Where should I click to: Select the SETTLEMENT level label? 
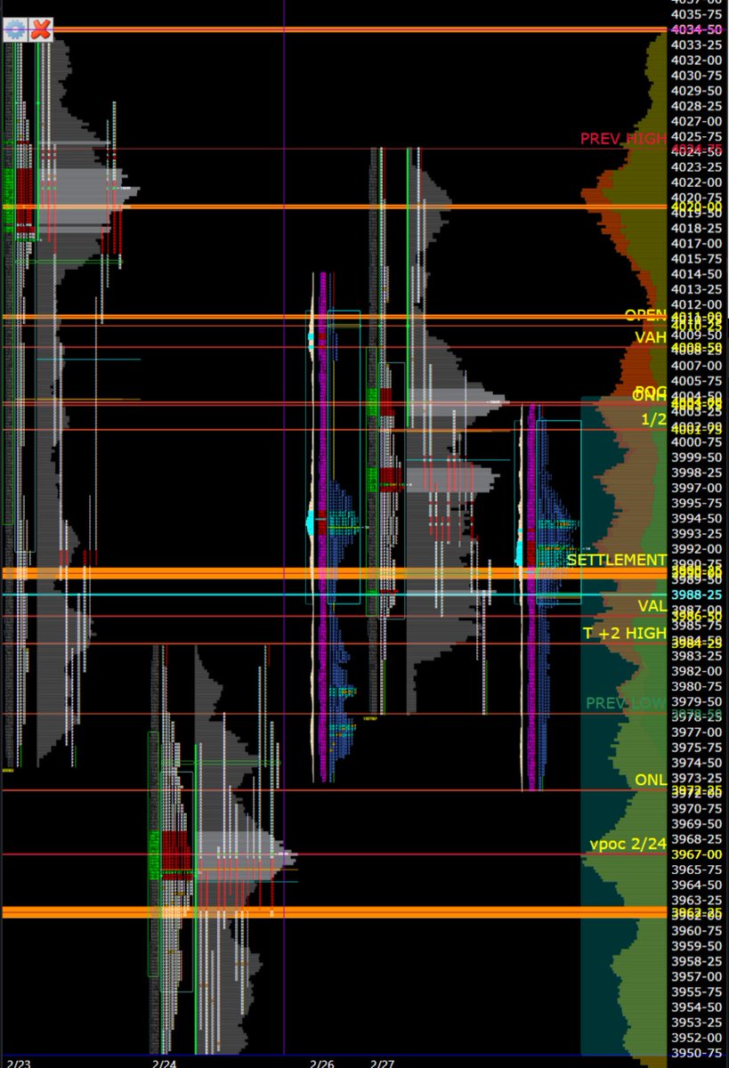617,560
